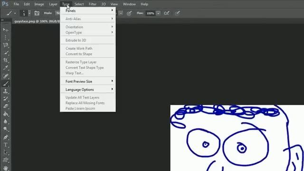Toggle pressure for size button
Image resolution: width=304 pixels, height=171 pixels.
point(177,13)
